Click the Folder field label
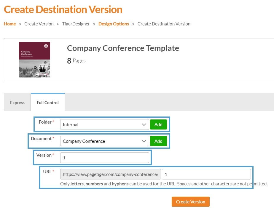Image resolution: width=274 pixels, height=212 pixels. point(45,122)
